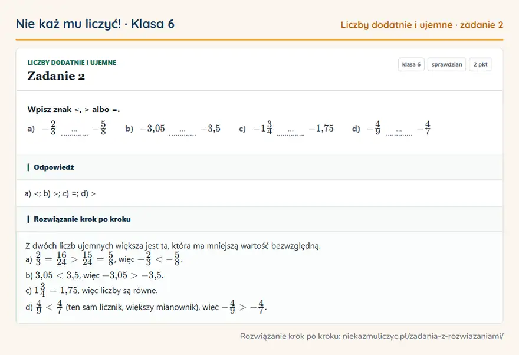Click the fraction −4/9 left of exercise d) blank
The width and height of the screenshot is (519, 355).
tap(374, 128)
